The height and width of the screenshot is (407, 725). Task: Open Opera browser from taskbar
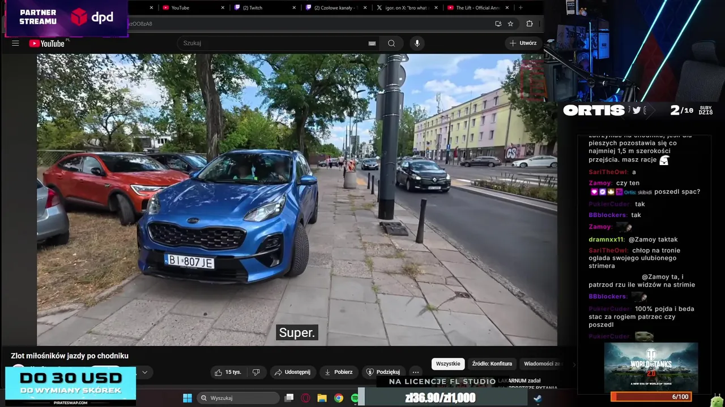pos(306,398)
